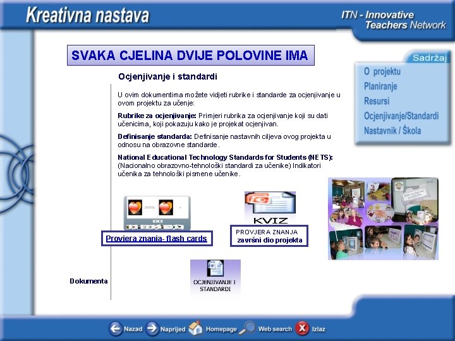The height and width of the screenshot is (341, 455).
Task: Click ITN - Innovative Teachers Network logo text
Action: click(x=393, y=20)
